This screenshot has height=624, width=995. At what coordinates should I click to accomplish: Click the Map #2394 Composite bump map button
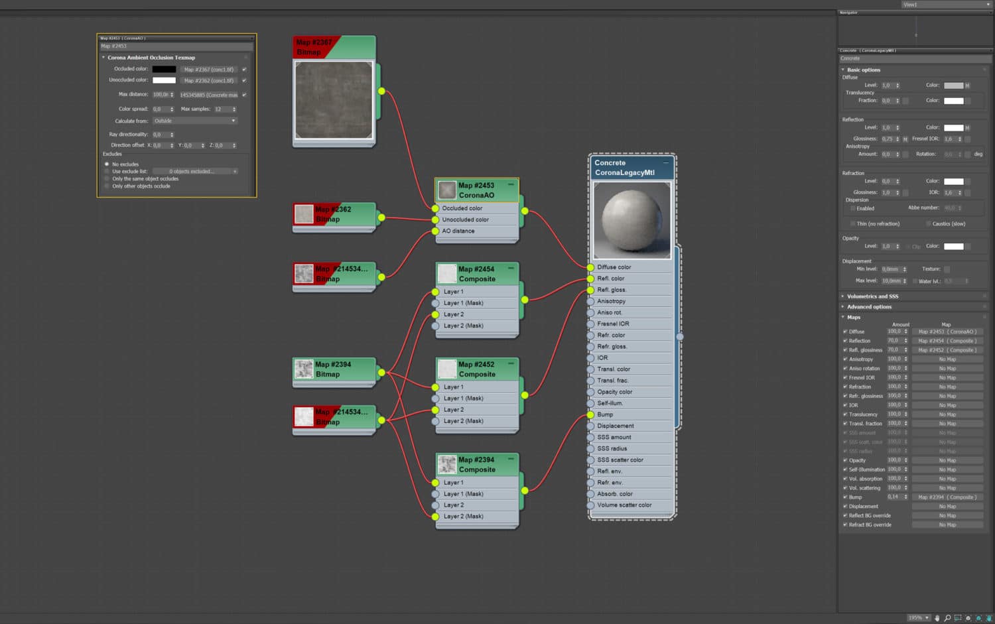pyautogui.click(x=947, y=497)
